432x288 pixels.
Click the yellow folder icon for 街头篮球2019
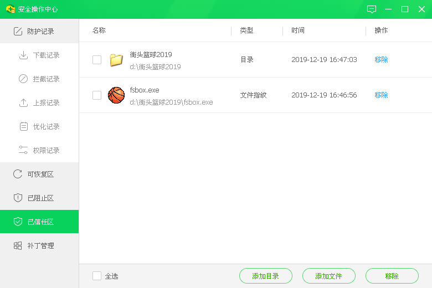coord(116,60)
